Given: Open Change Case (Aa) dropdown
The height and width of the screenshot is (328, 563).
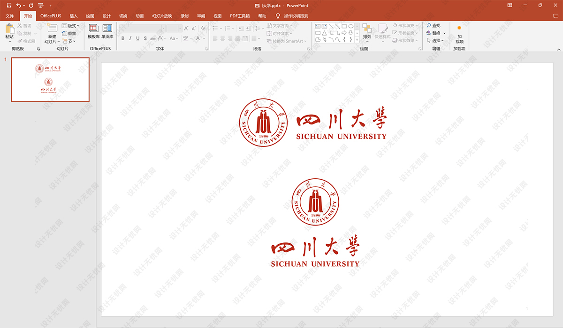Looking at the screenshot, I should coord(174,38).
